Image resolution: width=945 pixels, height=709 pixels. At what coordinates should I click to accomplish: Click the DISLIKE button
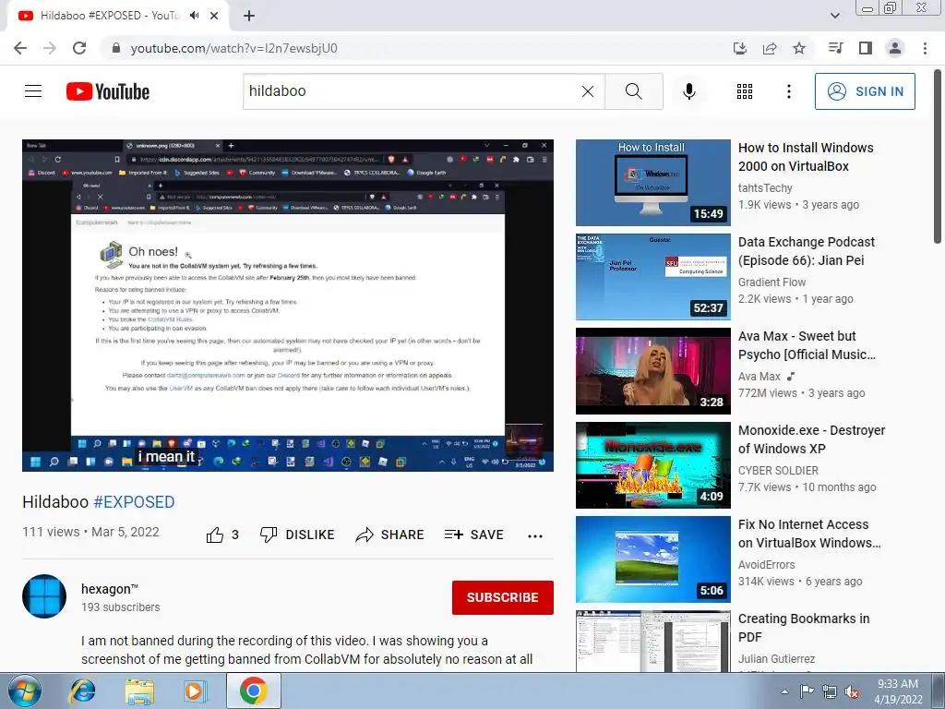pos(297,535)
